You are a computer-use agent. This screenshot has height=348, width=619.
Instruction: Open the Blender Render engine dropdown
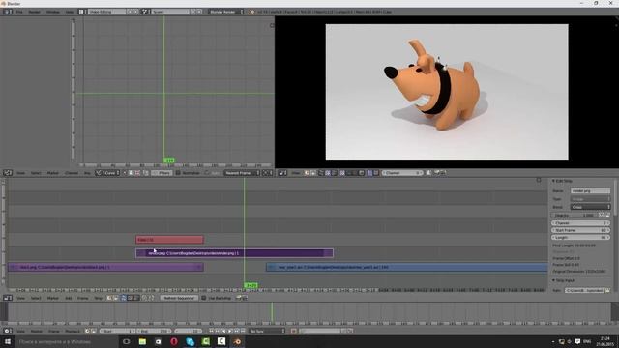[x=226, y=12]
